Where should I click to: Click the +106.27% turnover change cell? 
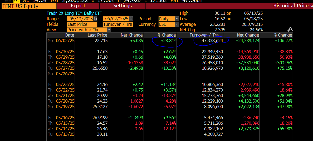[x=283, y=41]
